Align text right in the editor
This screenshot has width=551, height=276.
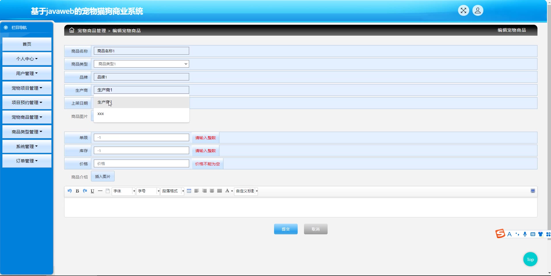pos(204,191)
